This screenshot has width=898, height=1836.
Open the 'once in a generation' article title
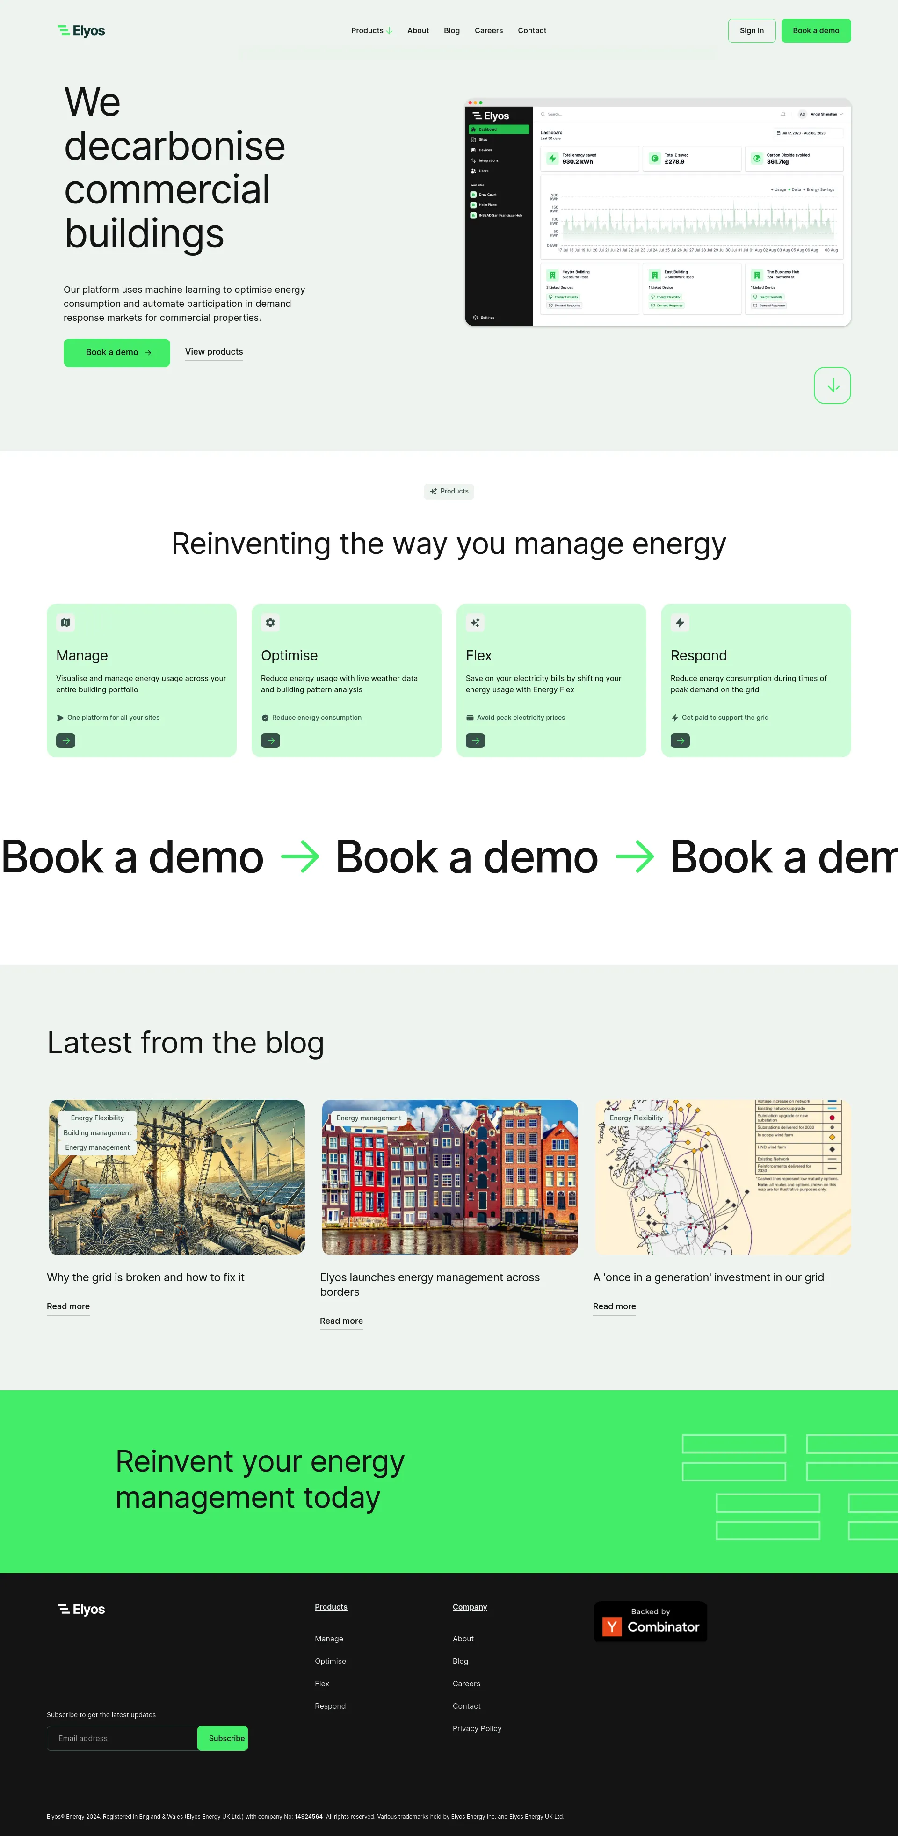tap(708, 1277)
